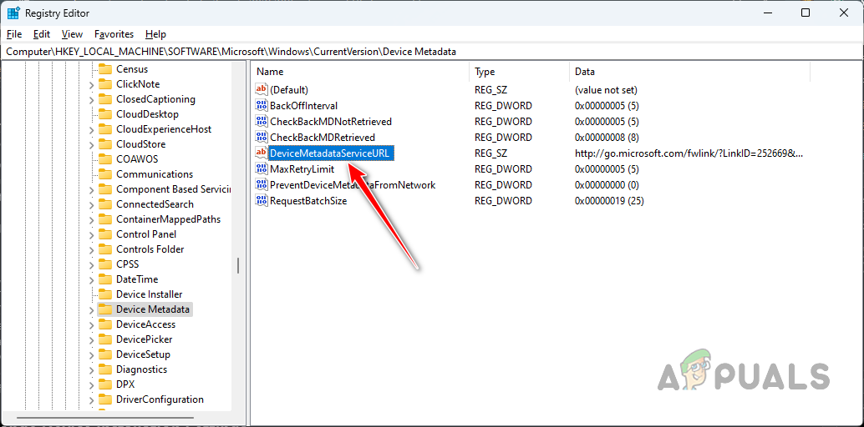Expand the CPSS key chevron

point(91,264)
